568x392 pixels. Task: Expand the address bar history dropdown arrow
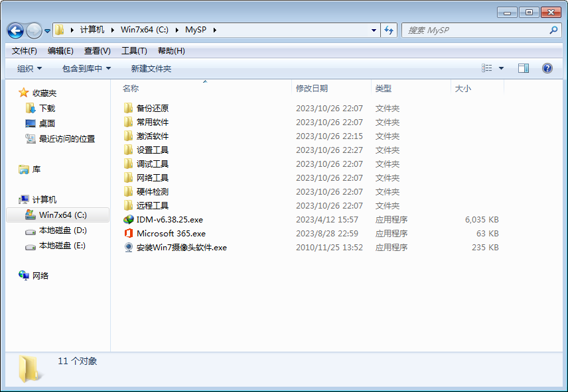click(374, 30)
